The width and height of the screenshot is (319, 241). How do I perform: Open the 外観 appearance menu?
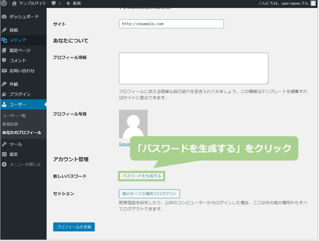(x=13, y=84)
